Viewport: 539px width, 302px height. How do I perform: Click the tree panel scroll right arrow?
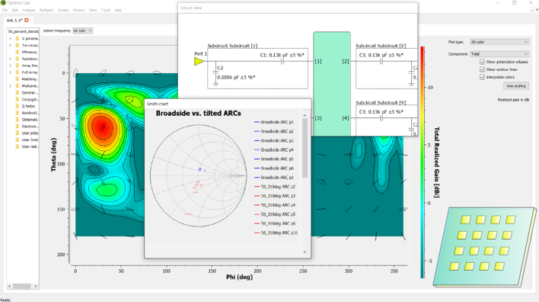[36, 286]
